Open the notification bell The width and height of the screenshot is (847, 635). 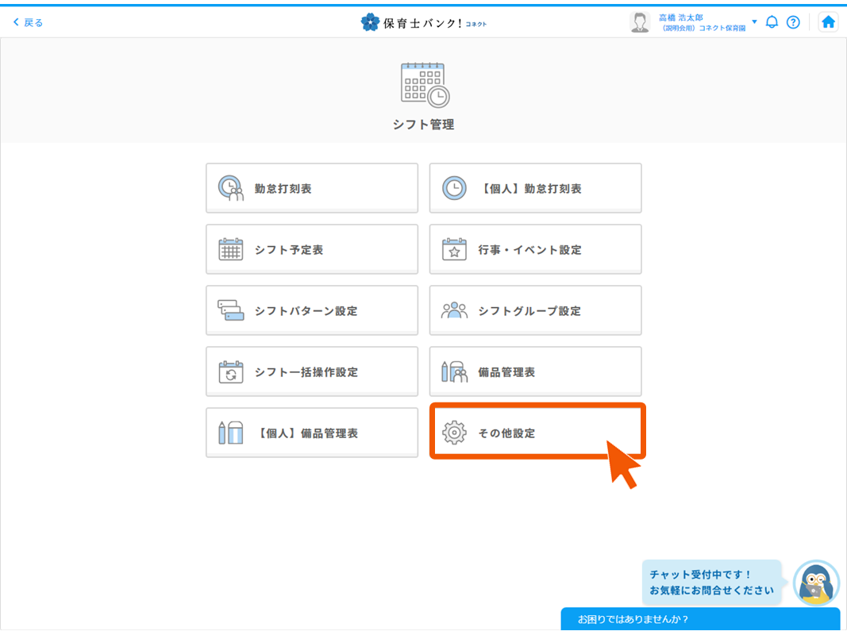(x=772, y=22)
